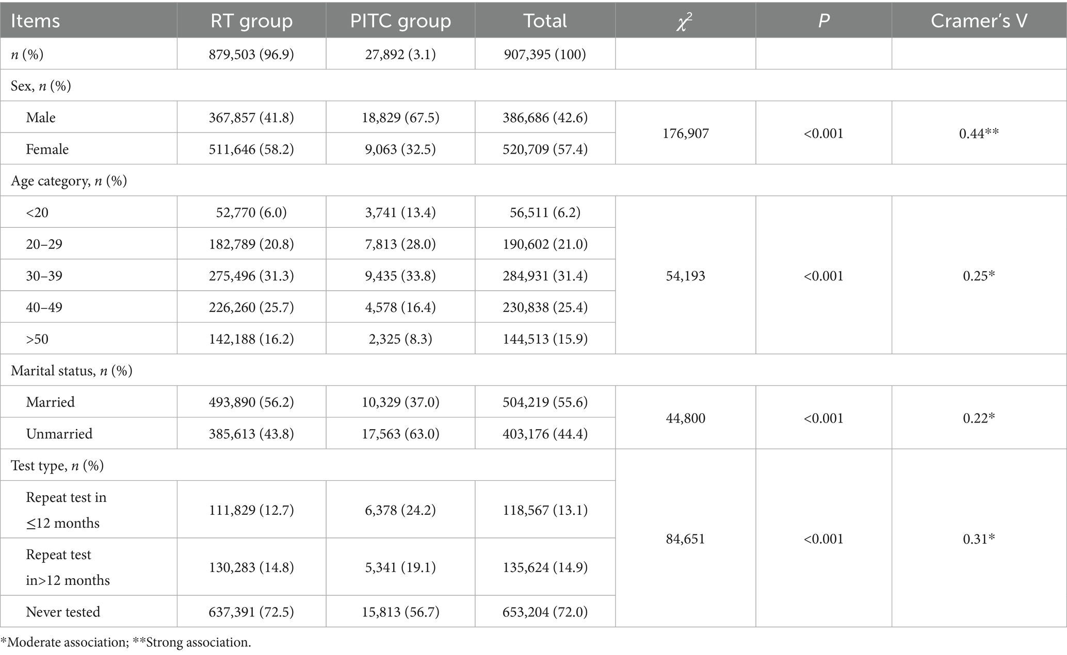This screenshot has width=1067, height=655.
Task: Click the chi-square column header
Action: 685,22
